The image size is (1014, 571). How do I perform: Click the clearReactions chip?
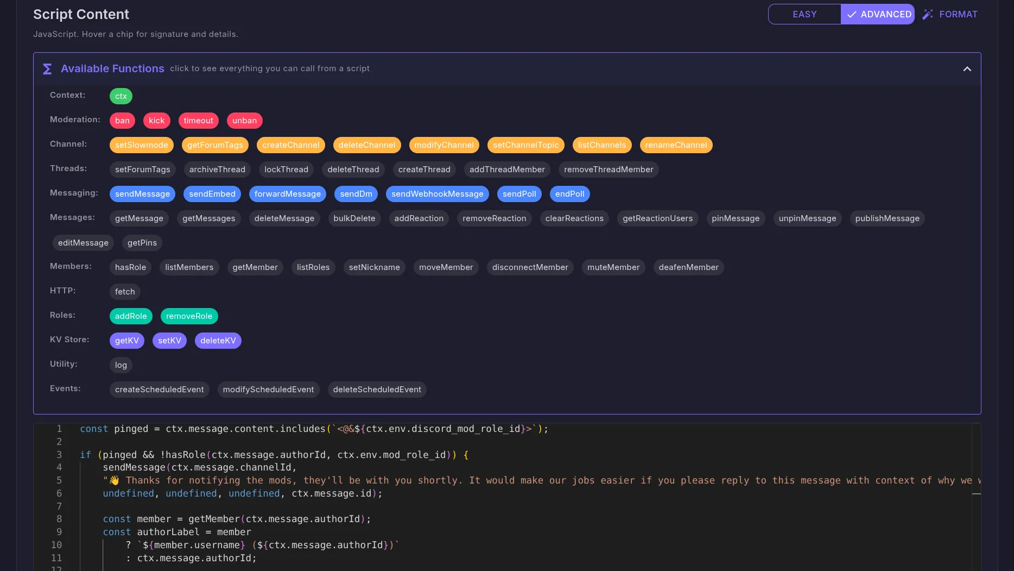click(574, 218)
